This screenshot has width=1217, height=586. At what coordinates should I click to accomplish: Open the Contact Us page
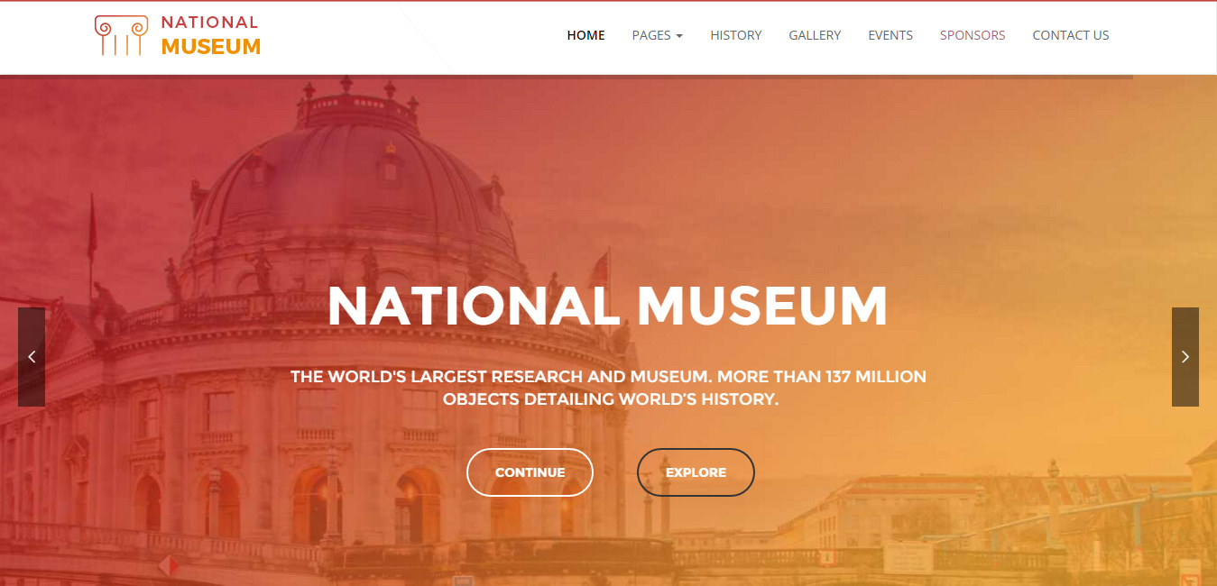coord(1071,35)
